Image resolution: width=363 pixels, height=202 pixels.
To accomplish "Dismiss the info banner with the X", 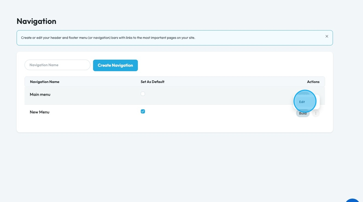I will click(x=327, y=36).
